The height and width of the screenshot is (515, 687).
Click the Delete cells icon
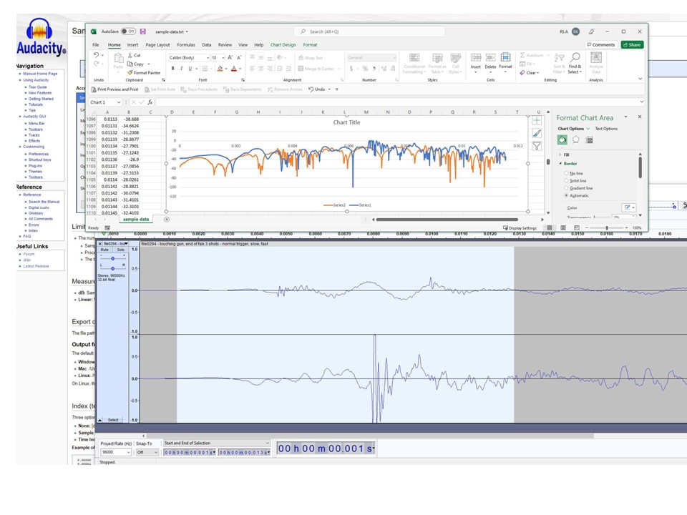pyautogui.click(x=490, y=57)
